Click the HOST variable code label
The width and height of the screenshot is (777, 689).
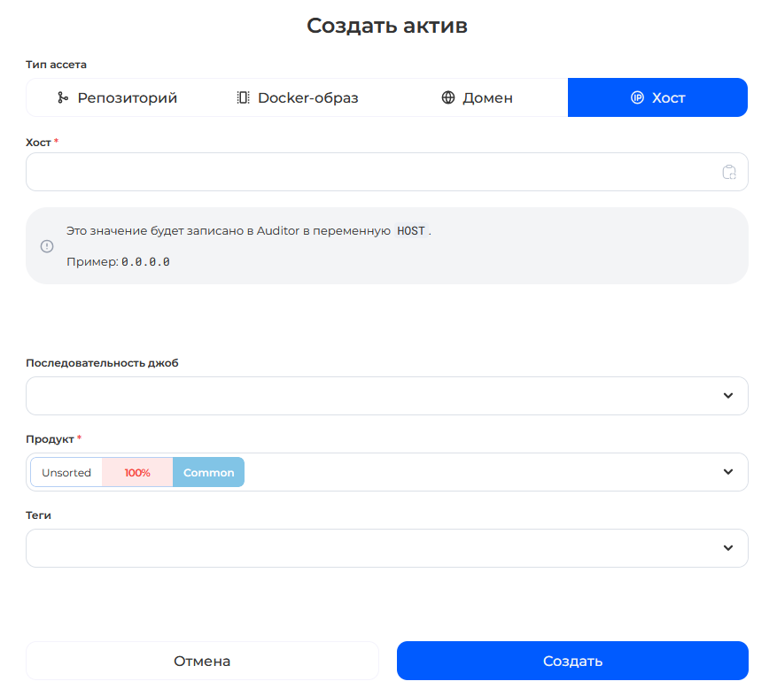pos(410,231)
